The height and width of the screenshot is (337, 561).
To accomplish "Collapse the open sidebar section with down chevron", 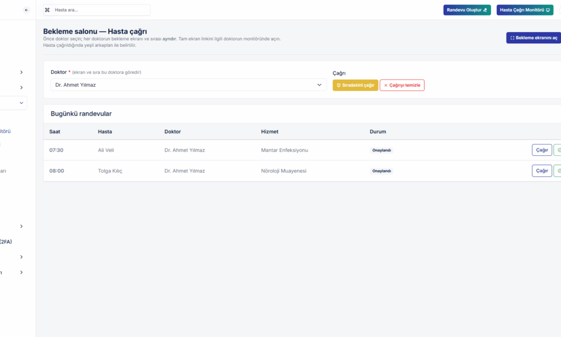I will [x=21, y=103].
